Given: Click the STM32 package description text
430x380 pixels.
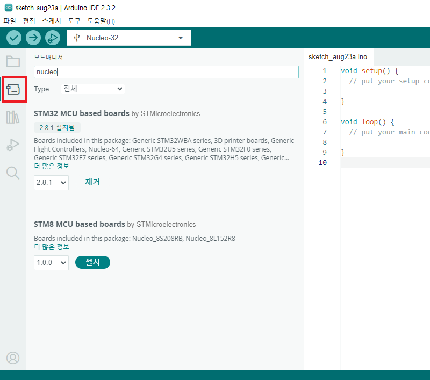Looking at the screenshot, I should point(164,149).
